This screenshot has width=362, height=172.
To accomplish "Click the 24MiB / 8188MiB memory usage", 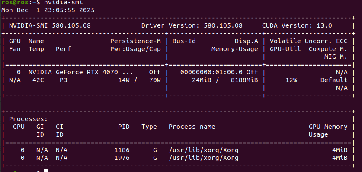I will pyautogui.click(x=225, y=80).
